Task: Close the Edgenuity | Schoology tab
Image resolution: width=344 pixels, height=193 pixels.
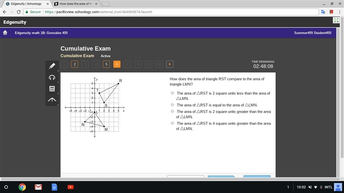Action: pyautogui.click(x=48, y=4)
